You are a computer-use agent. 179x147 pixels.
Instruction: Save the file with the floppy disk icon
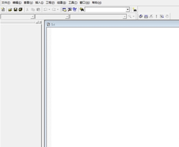[x=15, y=9]
